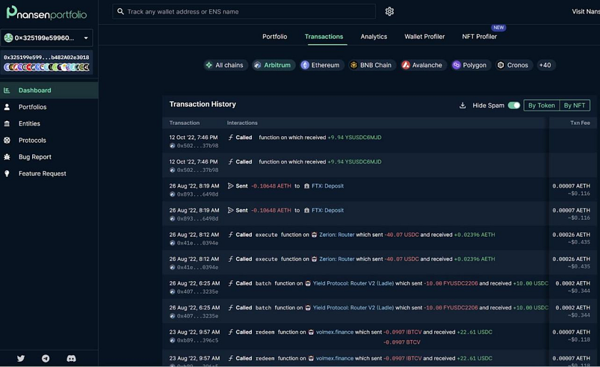Open Zerion: Router link in first execute row
600x367 pixels.
click(x=337, y=234)
